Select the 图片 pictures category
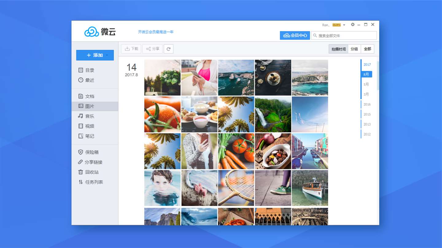 click(x=95, y=106)
